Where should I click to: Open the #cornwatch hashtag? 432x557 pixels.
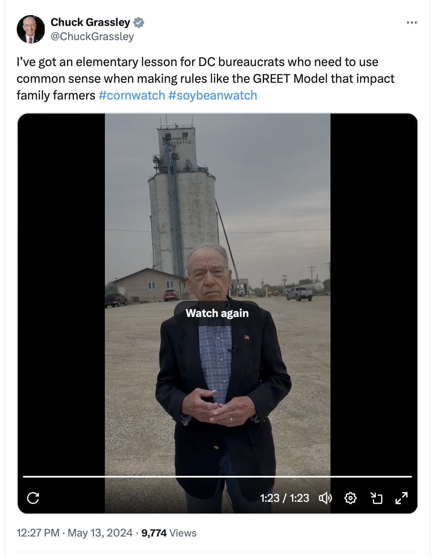[132, 95]
